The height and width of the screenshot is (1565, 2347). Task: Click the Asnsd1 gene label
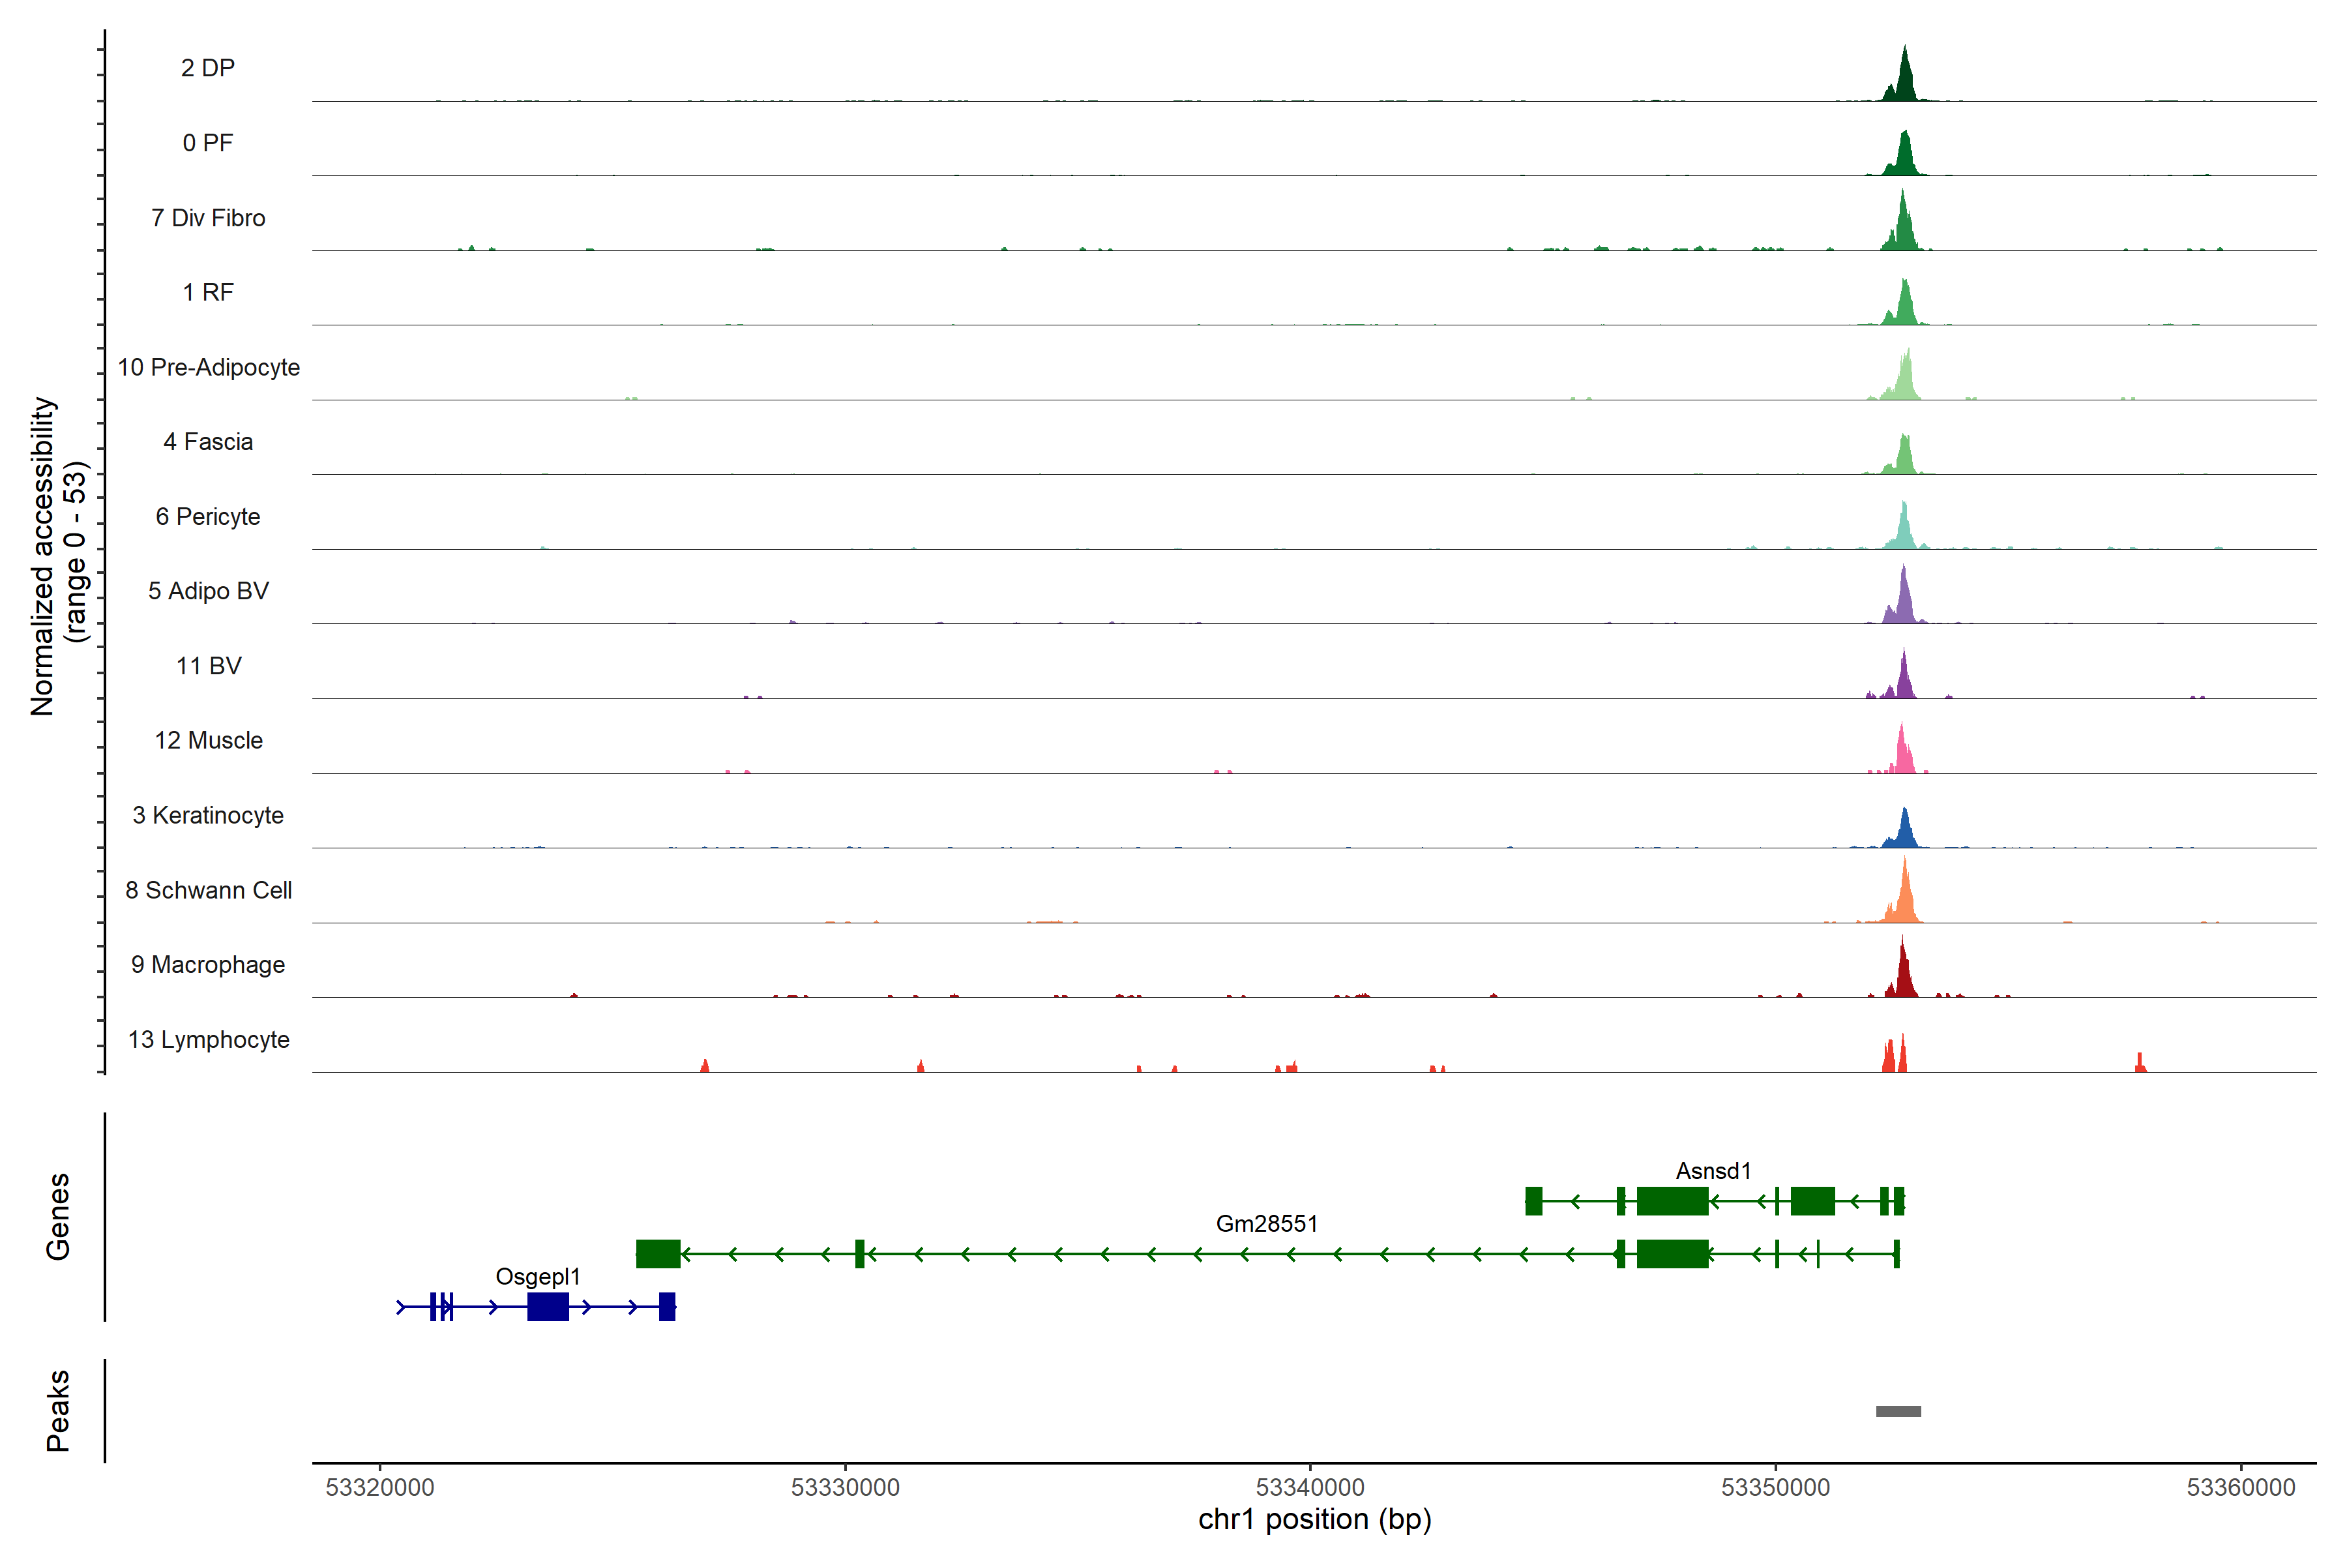coord(1713,1170)
